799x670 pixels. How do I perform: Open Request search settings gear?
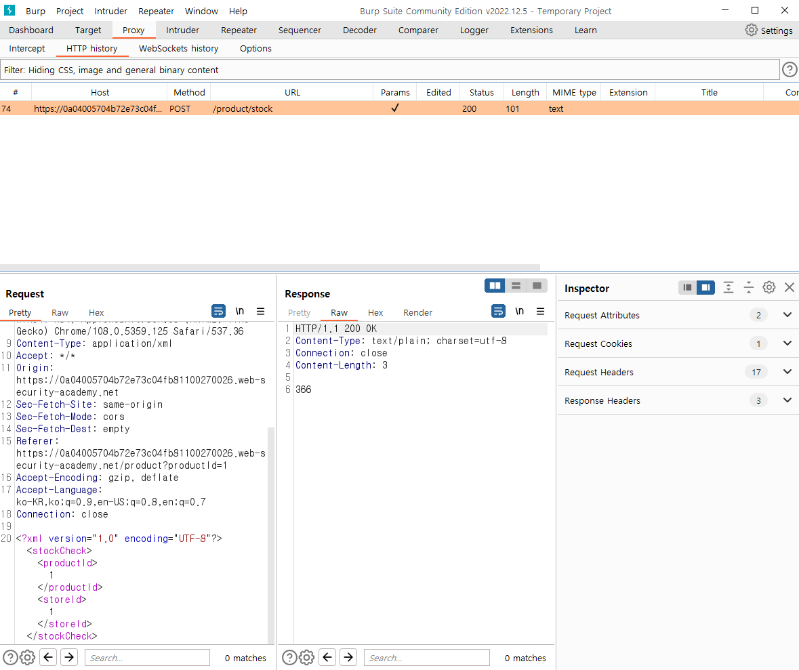tap(28, 657)
